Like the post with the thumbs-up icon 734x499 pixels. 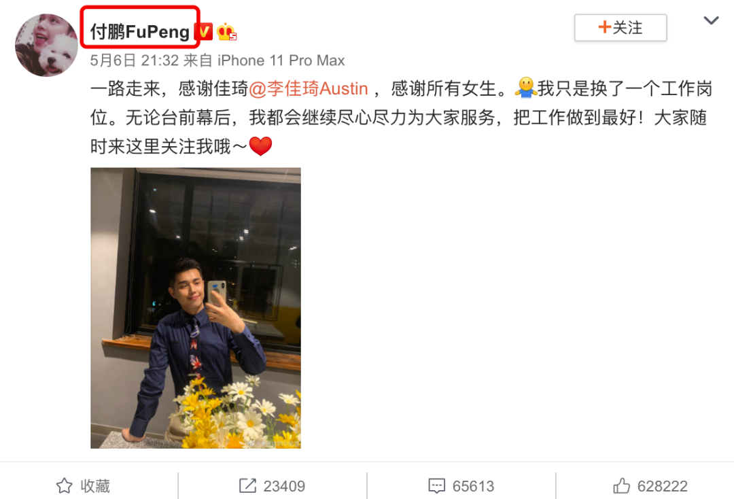pos(621,486)
